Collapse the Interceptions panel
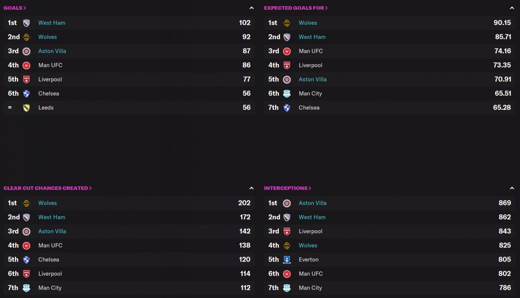The width and height of the screenshot is (520, 298). click(512, 188)
